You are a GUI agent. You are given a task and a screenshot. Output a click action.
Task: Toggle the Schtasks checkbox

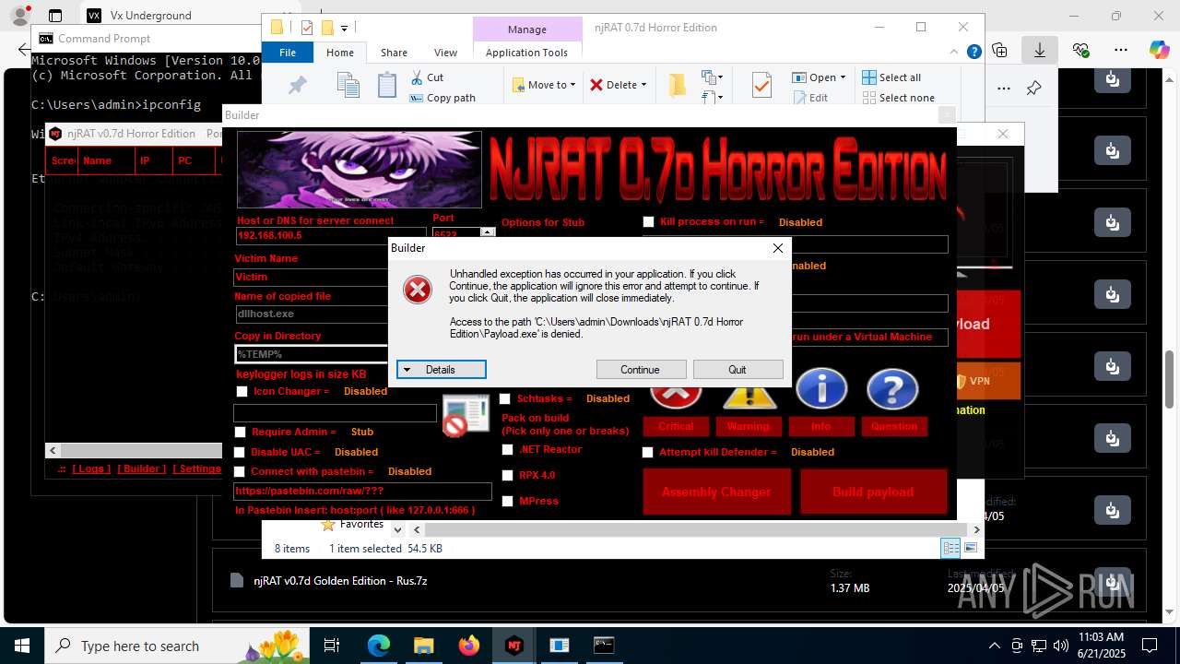tap(505, 399)
